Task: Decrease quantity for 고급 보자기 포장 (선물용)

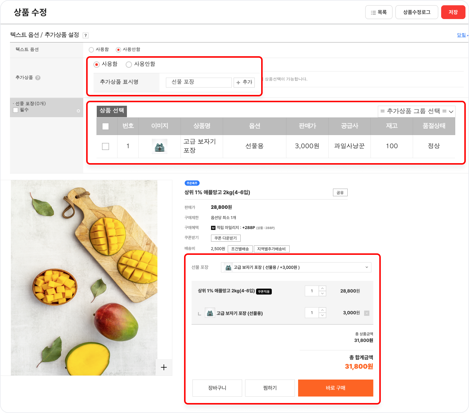Action: [x=322, y=315]
